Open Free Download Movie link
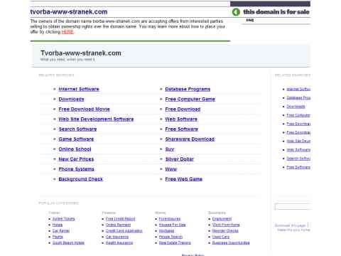The width and height of the screenshot is (341, 256). [x=84, y=109]
